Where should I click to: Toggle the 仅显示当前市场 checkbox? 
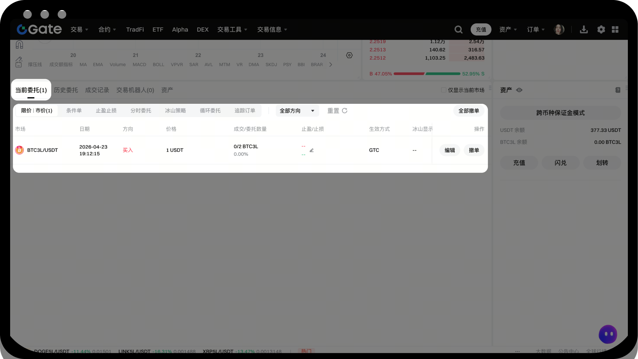coord(443,90)
